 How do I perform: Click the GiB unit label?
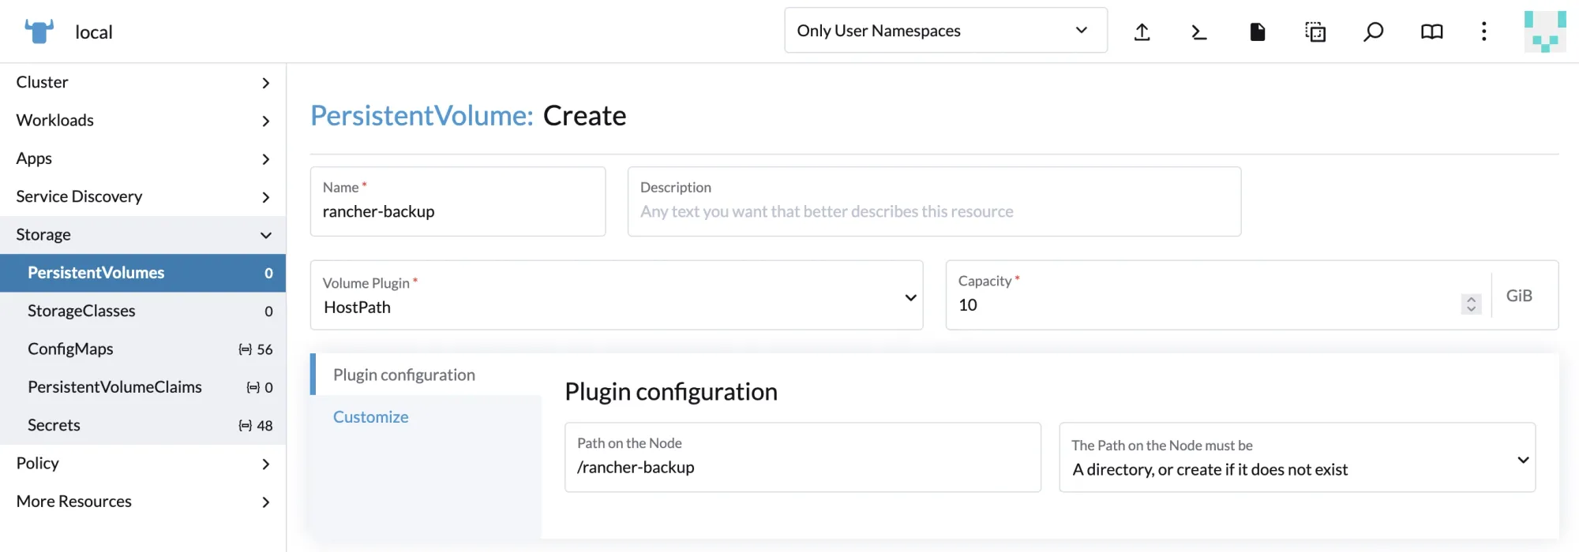pyautogui.click(x=1519, y=296)
